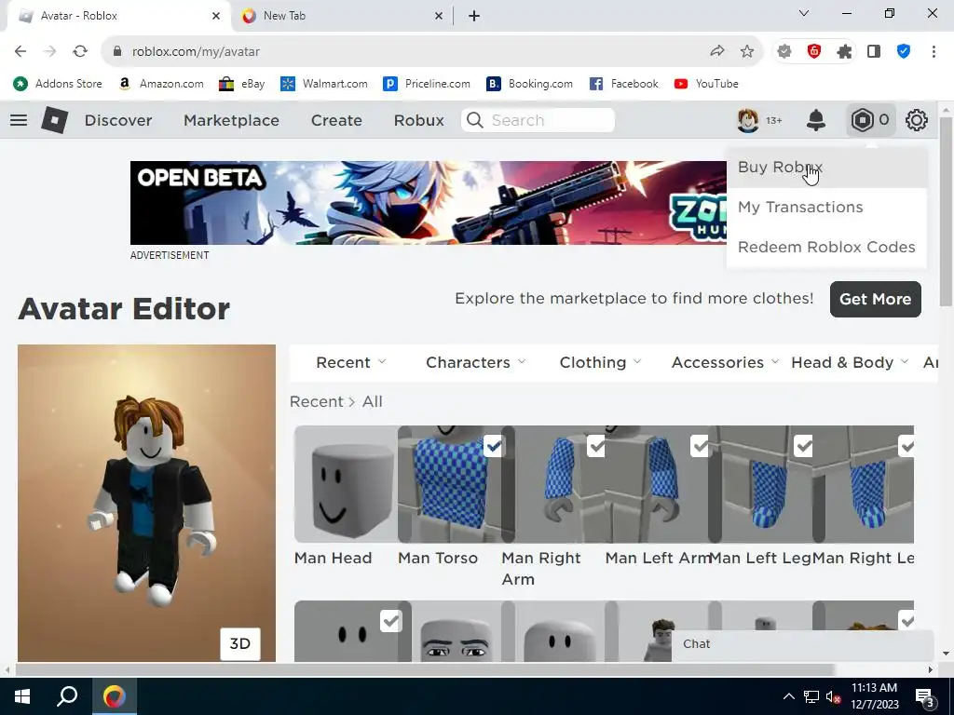Open the settings gear in Roblox header
The image size is (954, 715).
tap(917, 120)
